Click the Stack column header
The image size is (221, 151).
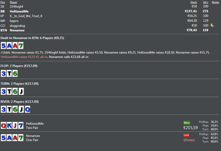point(194,2)
